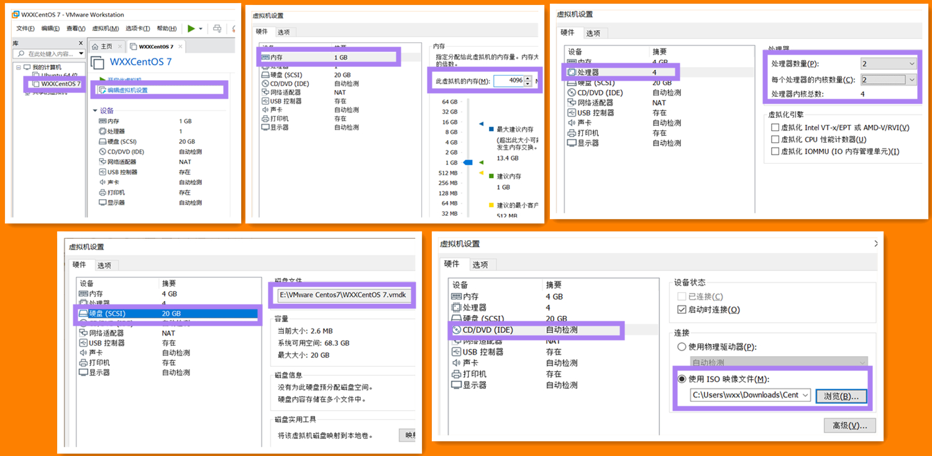Open the ISO image path combo box
The height and width of the screenshot is (456, 932).
click(751, 395)
